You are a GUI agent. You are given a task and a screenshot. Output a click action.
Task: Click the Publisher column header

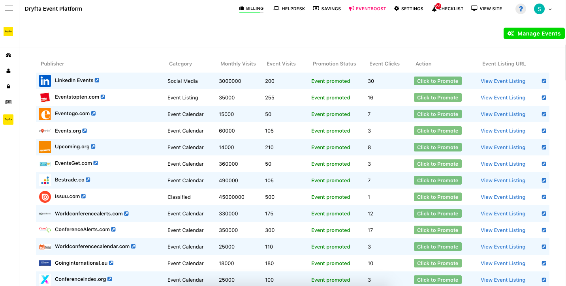pos(52,64)
